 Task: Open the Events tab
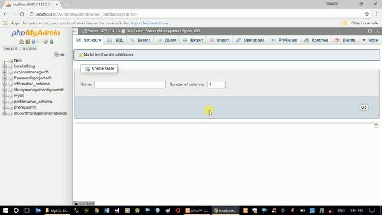345,40
